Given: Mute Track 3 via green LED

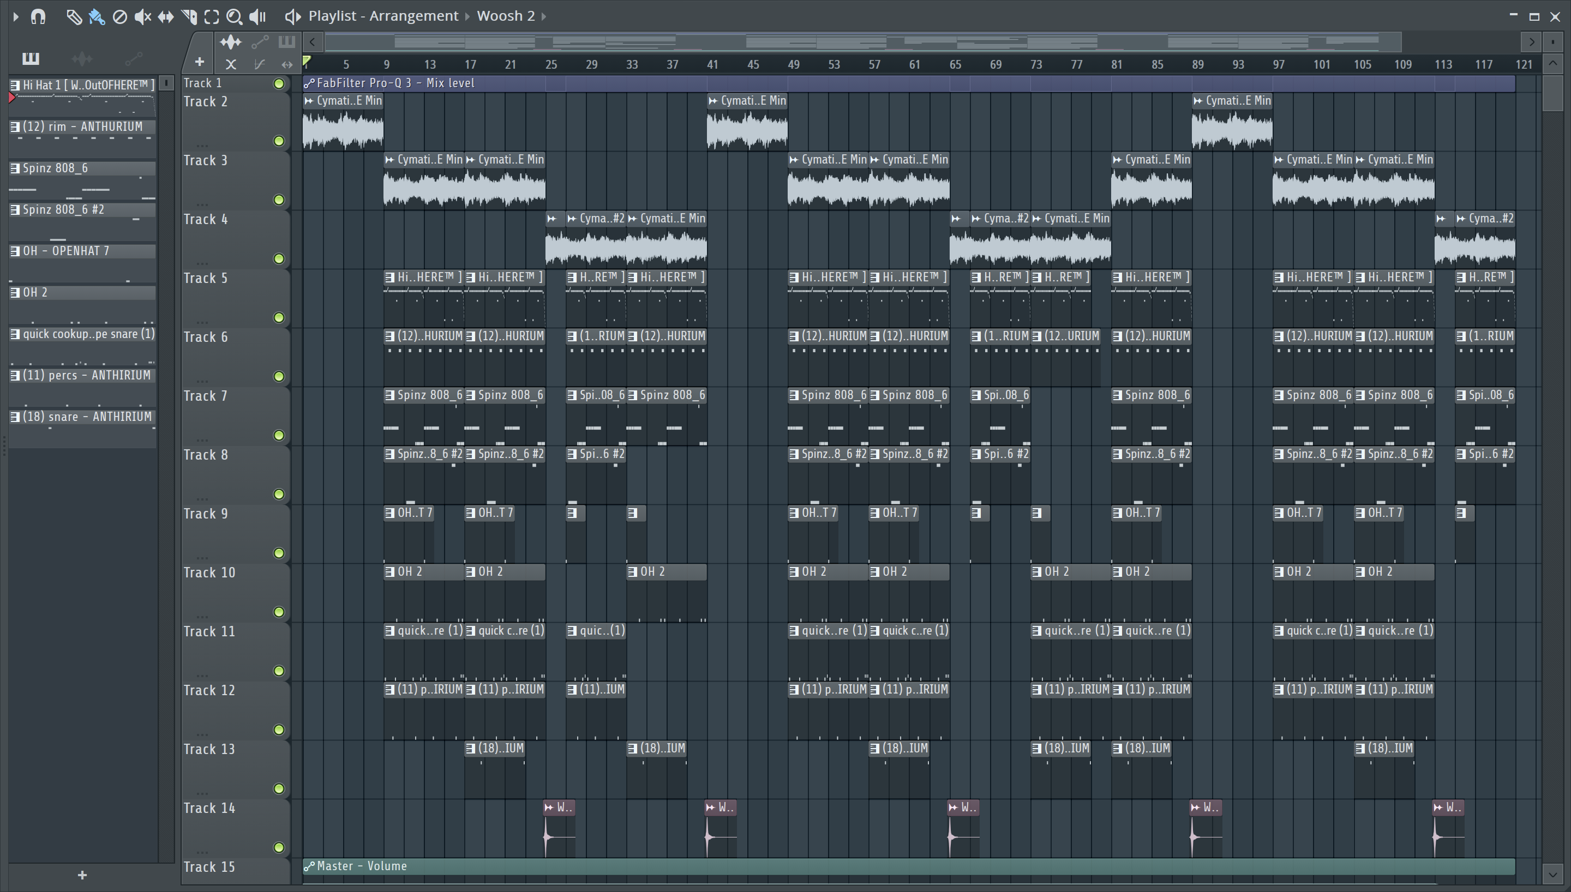Looking at the screenshot, I should (279, 200).
